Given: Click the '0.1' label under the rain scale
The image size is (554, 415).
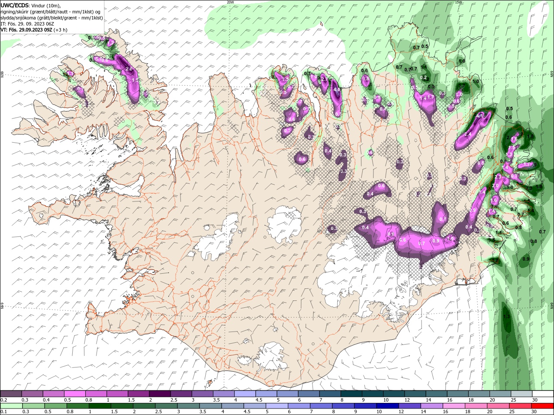Looking at the screenshot, I should [3, 412].
